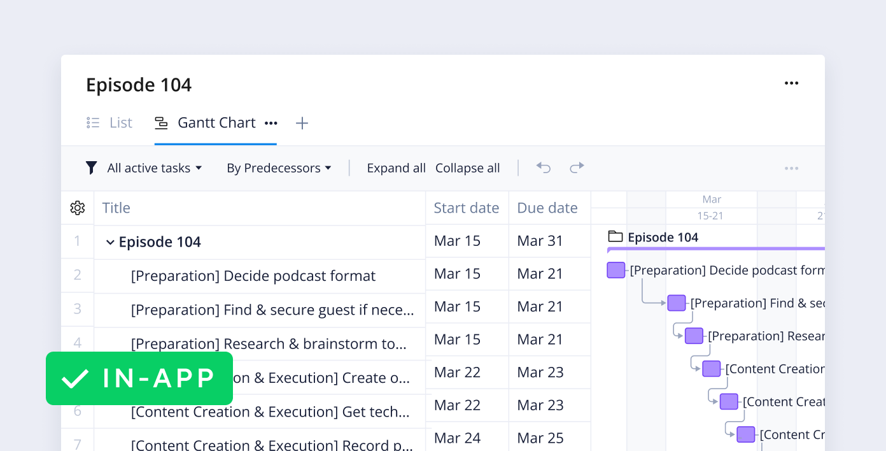
Task: Open Gantt Chart tab options ellipsis
Action: [x=271, y=123]
